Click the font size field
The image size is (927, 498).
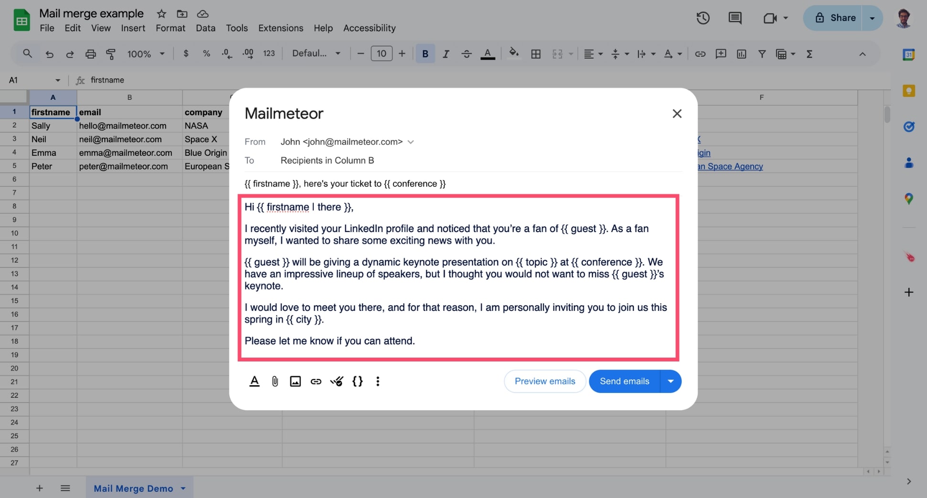coord(381,53)
